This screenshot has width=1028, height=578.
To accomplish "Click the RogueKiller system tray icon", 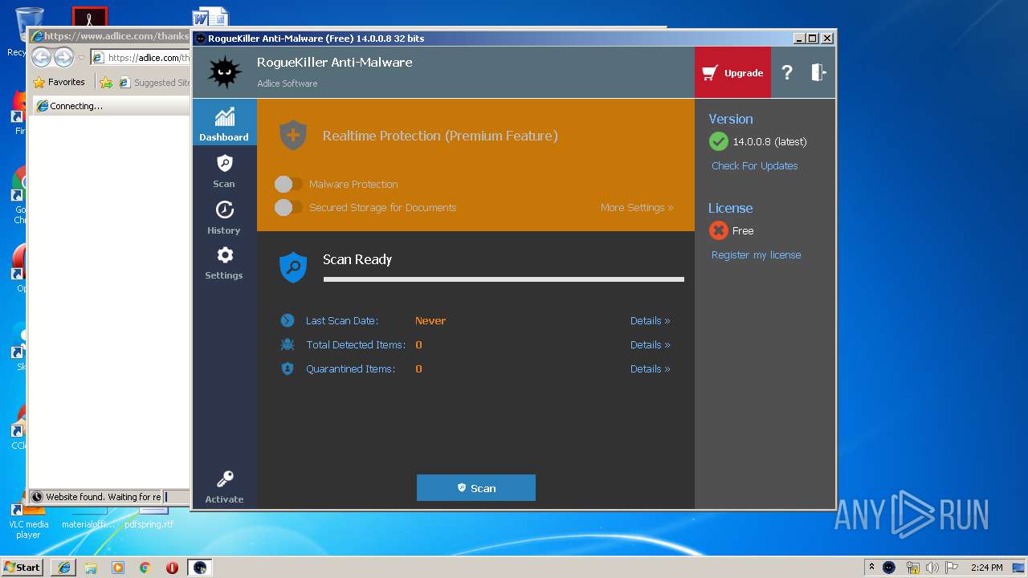I will point(889,568).
